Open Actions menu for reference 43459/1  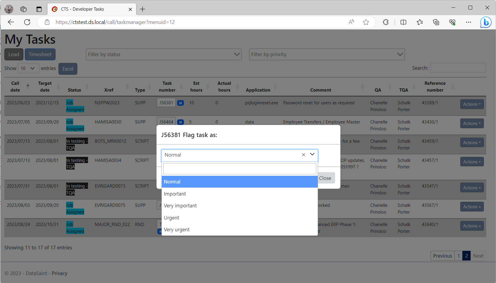pyautogui.click(x=472, y=142)
